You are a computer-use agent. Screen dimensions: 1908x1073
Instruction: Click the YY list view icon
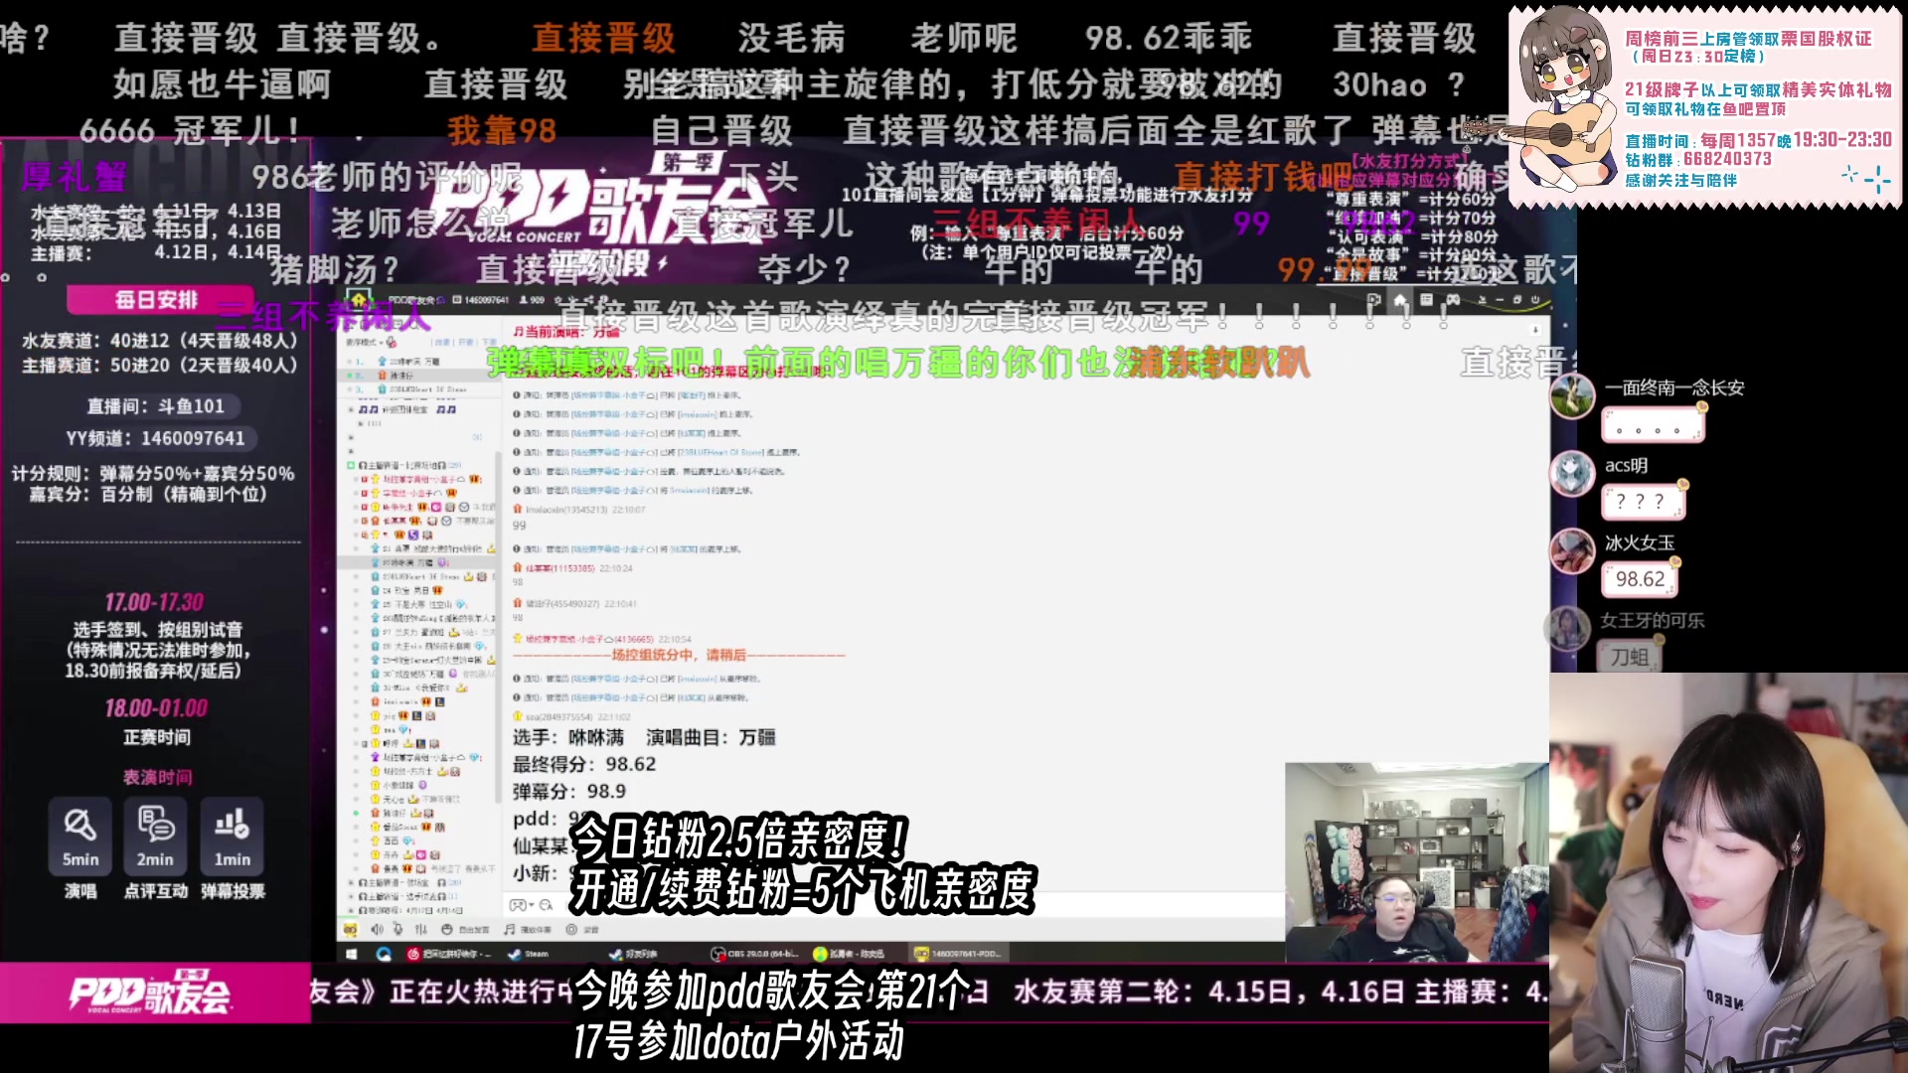coord(1426,299)
